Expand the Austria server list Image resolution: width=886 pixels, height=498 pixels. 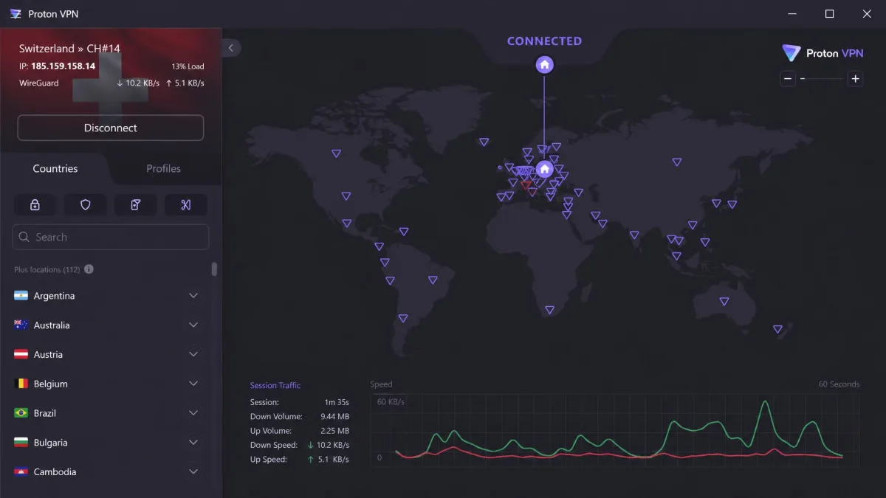coord(193,355)
